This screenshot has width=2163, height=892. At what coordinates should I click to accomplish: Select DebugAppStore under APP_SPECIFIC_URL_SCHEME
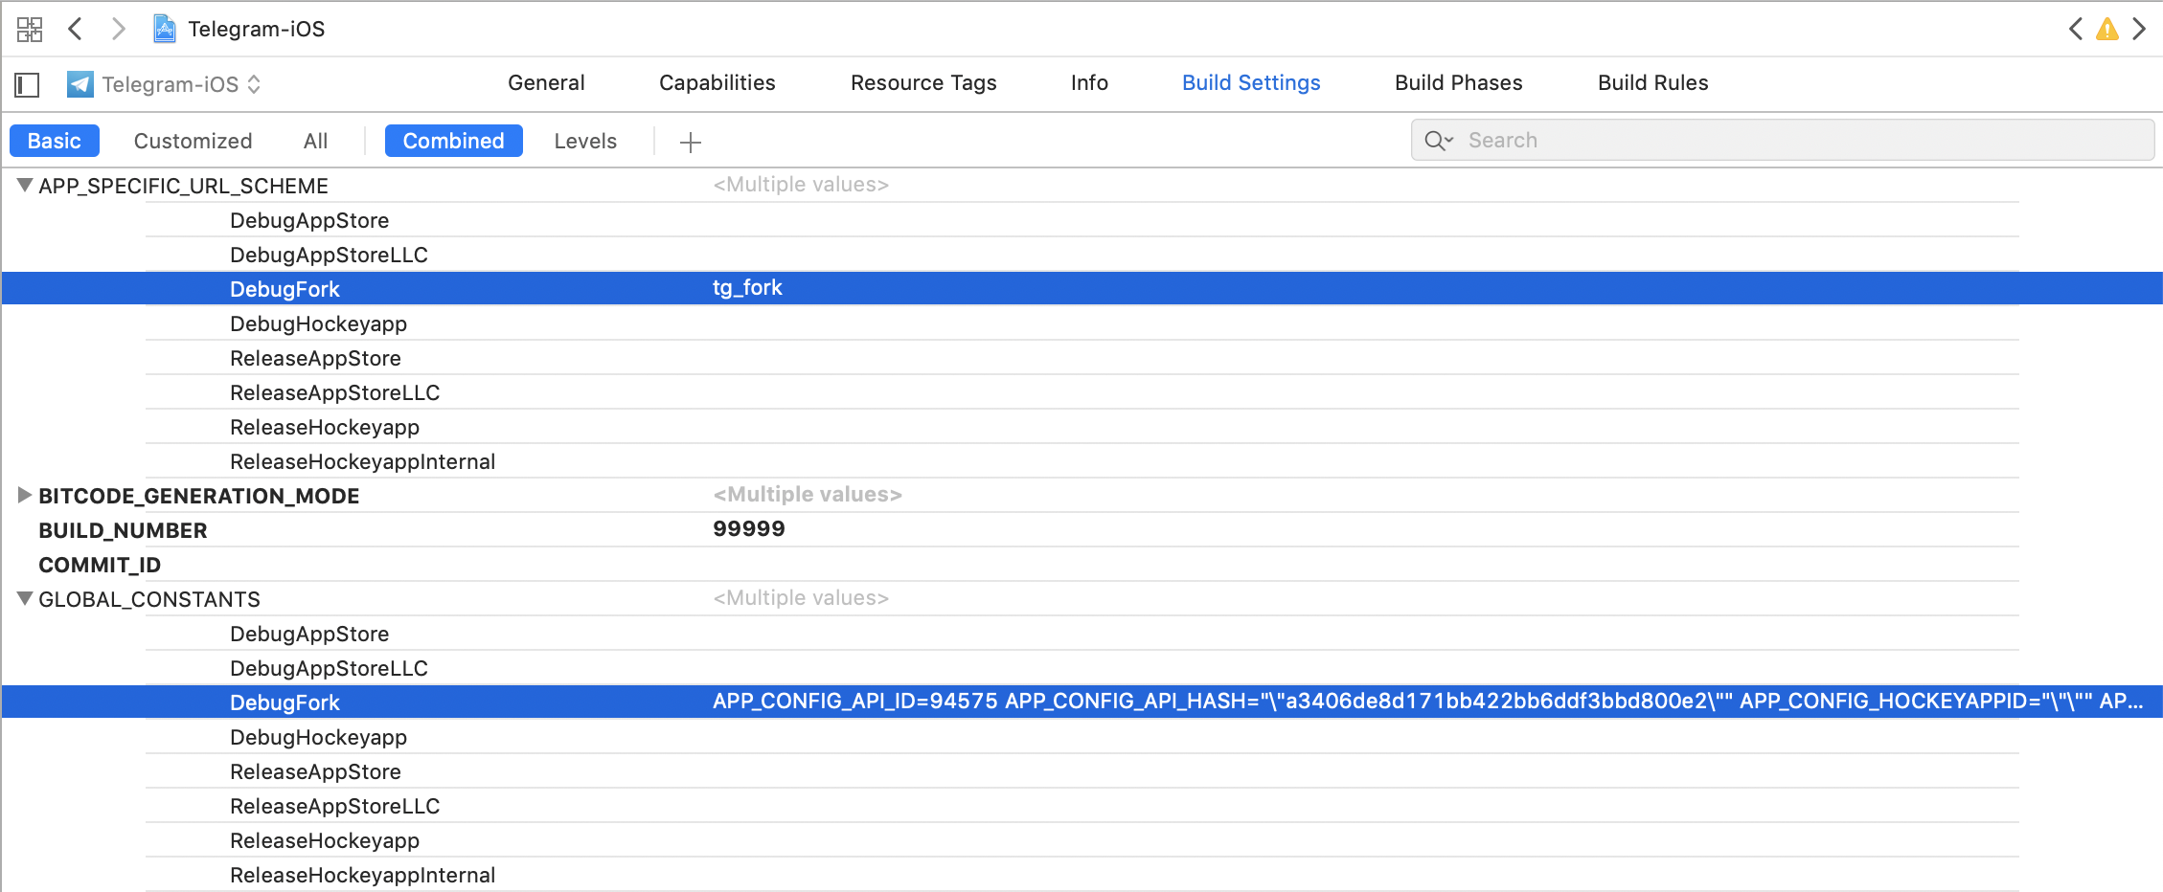(x=309, y=220)
